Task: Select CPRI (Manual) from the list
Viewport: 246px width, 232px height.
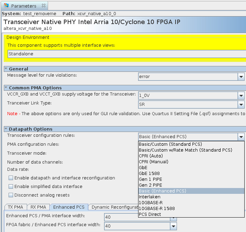Action: [x=191, y=162]
